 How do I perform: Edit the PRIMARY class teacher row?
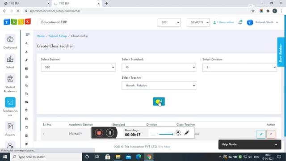(x=261, y=134)
